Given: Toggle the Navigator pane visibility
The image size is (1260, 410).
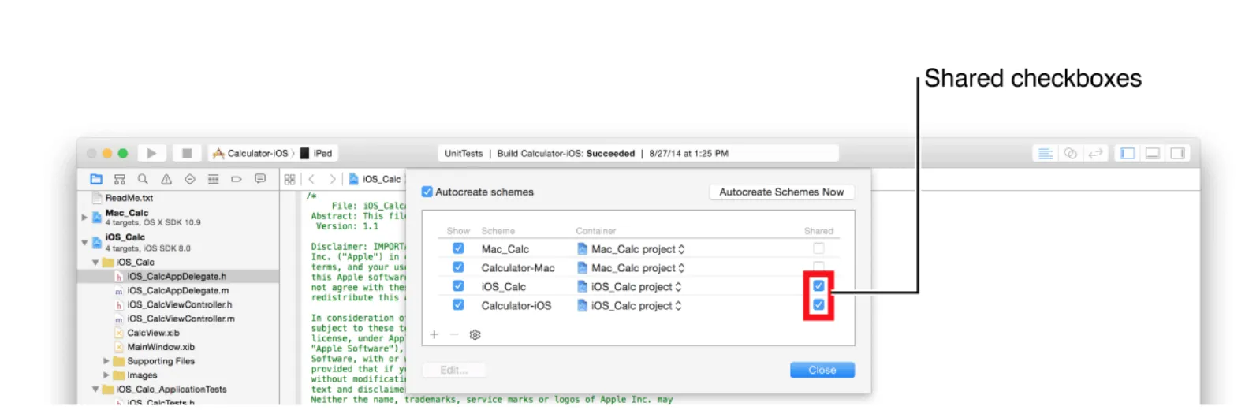Looking at the screenshot, I should coord(1128,153).
